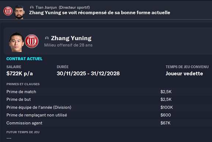Image resolution: width=212 pixels, height=142 pixels.
Task: Click the Joueur vedette playing time value
Action: pos(184,74)
